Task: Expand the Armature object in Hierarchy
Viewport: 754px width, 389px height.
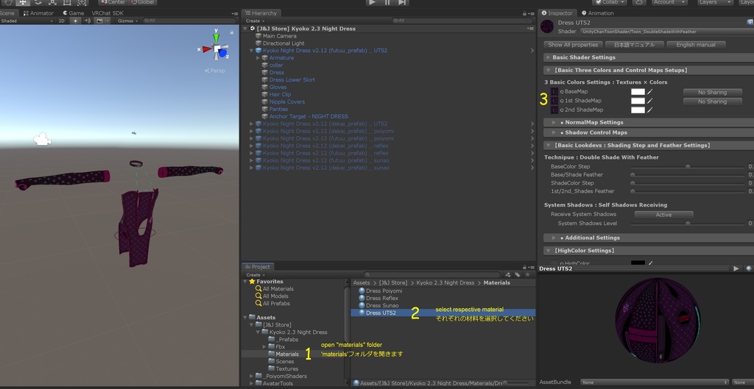Action: click(258, 57)
